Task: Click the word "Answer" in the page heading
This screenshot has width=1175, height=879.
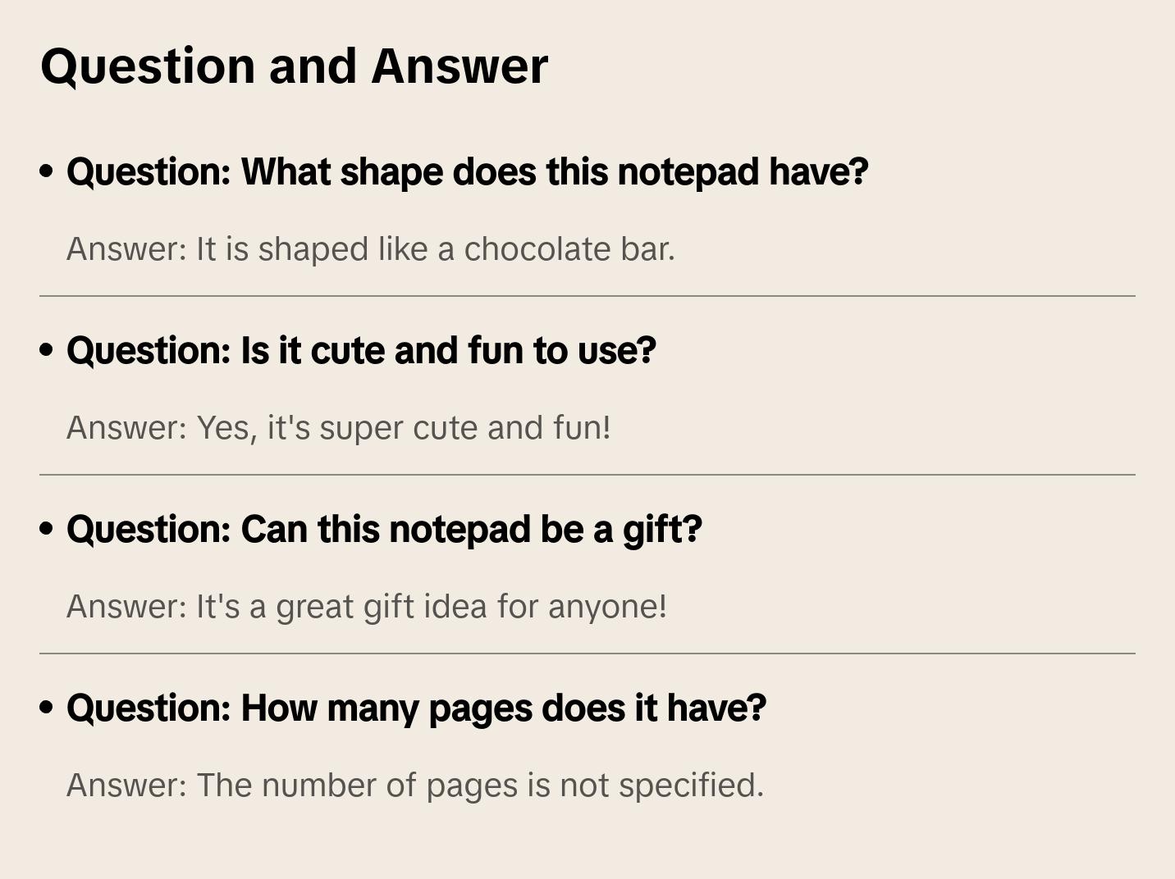Action: pyautogui.click(x=459, y=66)
